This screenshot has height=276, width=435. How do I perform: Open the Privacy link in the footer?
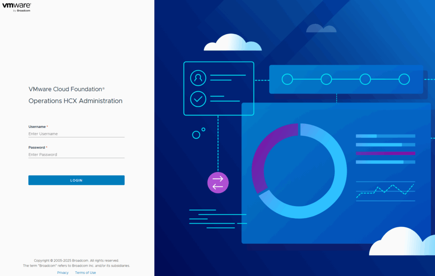[x=63, y=273]
